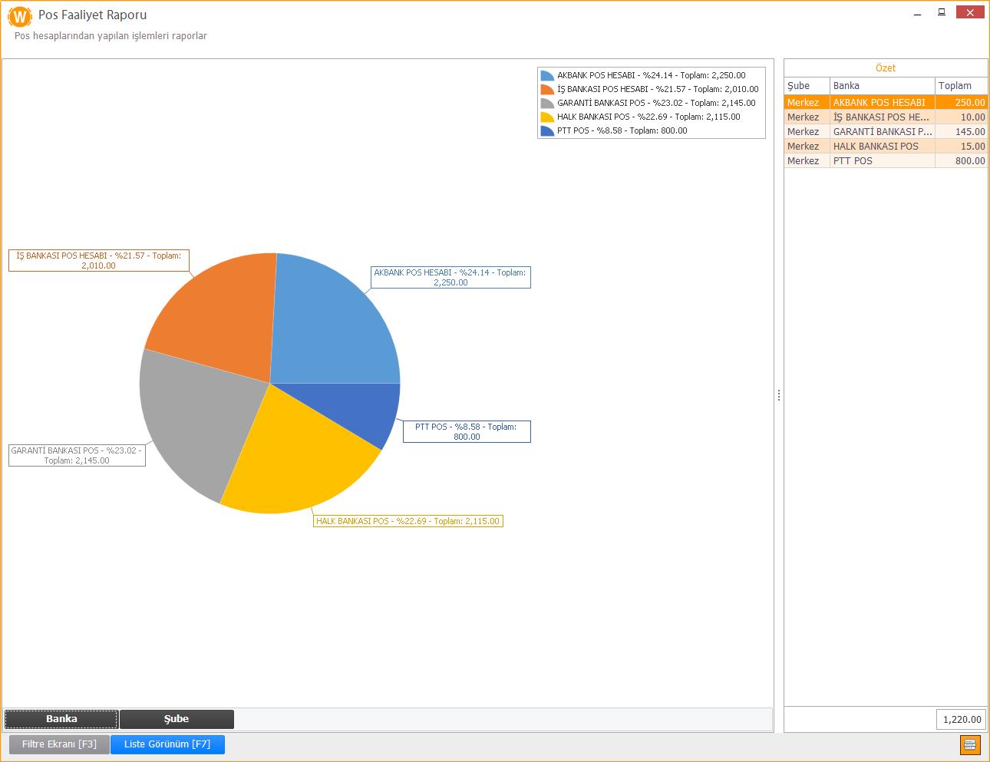The width and height of the screenshot is (990, 762).
Task: Click the orange report icon at bottom right
Action: 969,744
